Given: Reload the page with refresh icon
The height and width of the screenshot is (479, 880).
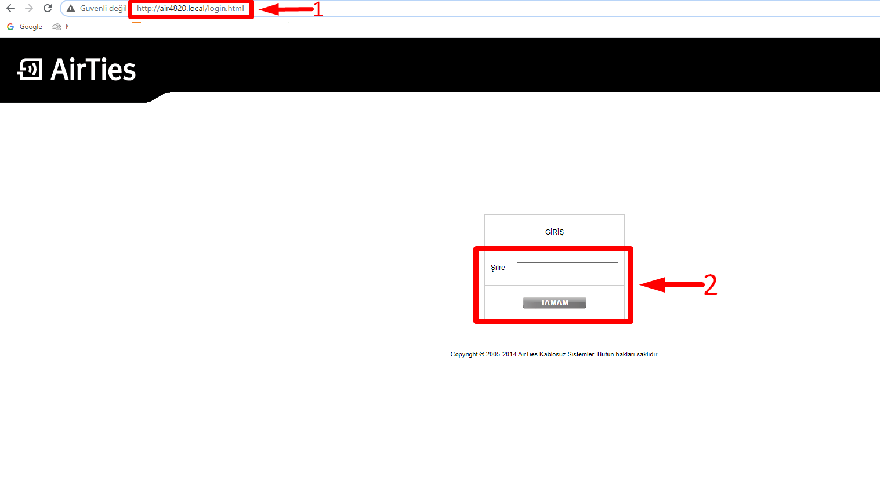Looking at the screenshot, I should (x=48, y=8).
